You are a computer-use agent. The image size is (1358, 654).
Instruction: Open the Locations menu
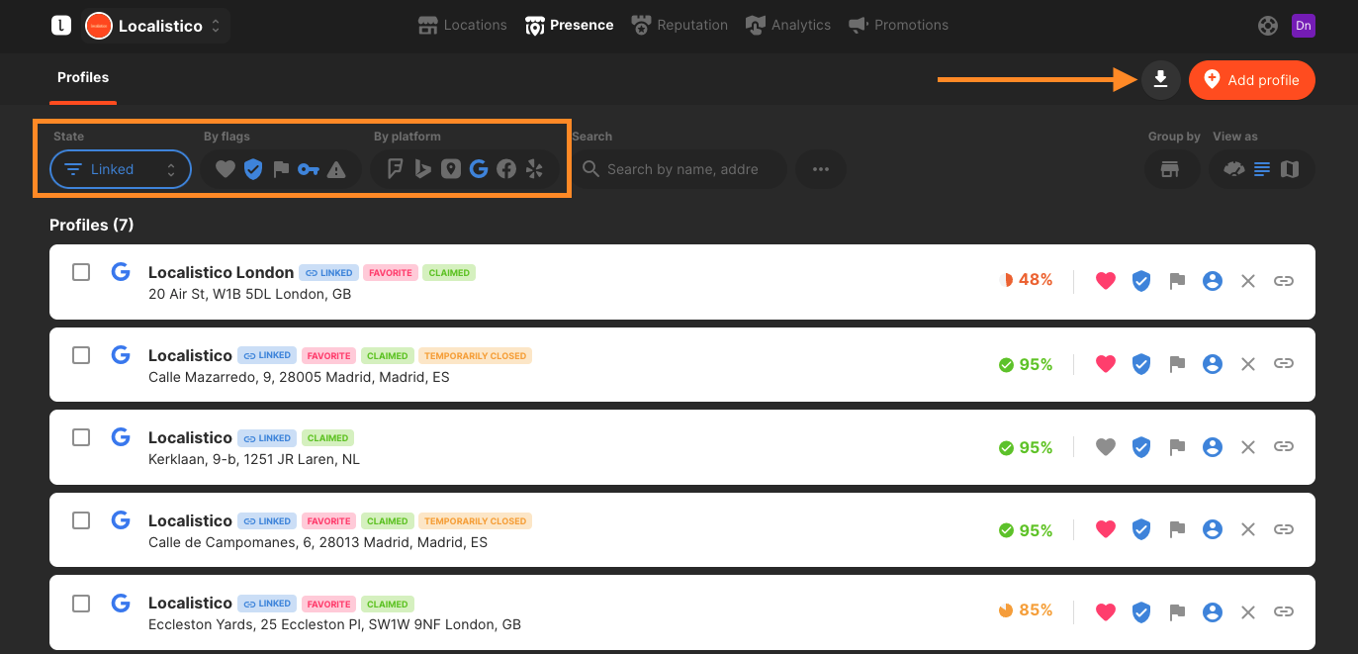point(462,25)
